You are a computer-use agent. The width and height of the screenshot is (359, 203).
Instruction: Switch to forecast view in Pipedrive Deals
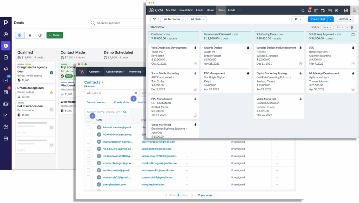pos(40,35)
